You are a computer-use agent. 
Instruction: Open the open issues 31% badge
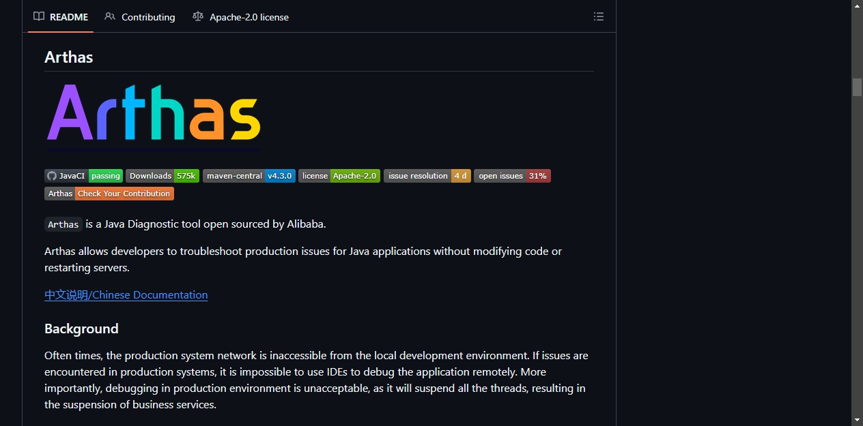click(512, 176)
